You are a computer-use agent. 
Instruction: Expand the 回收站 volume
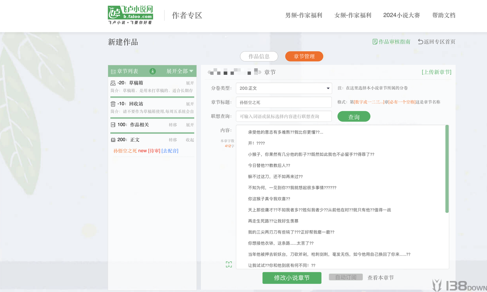click(190, 104)
